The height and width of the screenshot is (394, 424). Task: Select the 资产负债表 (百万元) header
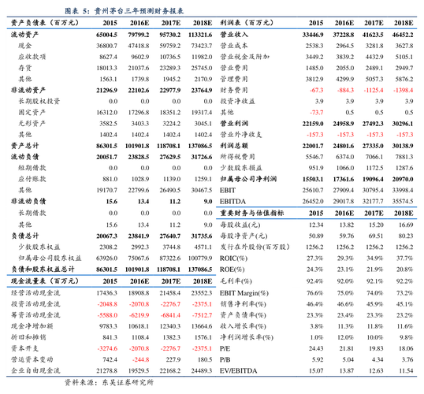(x=45, y=23)
